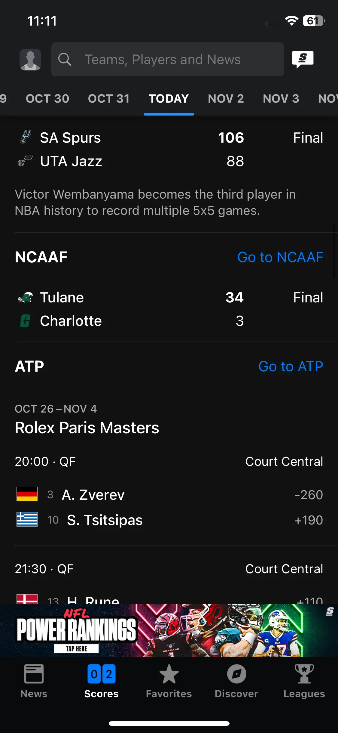Open the Leagues trophy icon
Screen dimensions: 338x733
(304, 674)
